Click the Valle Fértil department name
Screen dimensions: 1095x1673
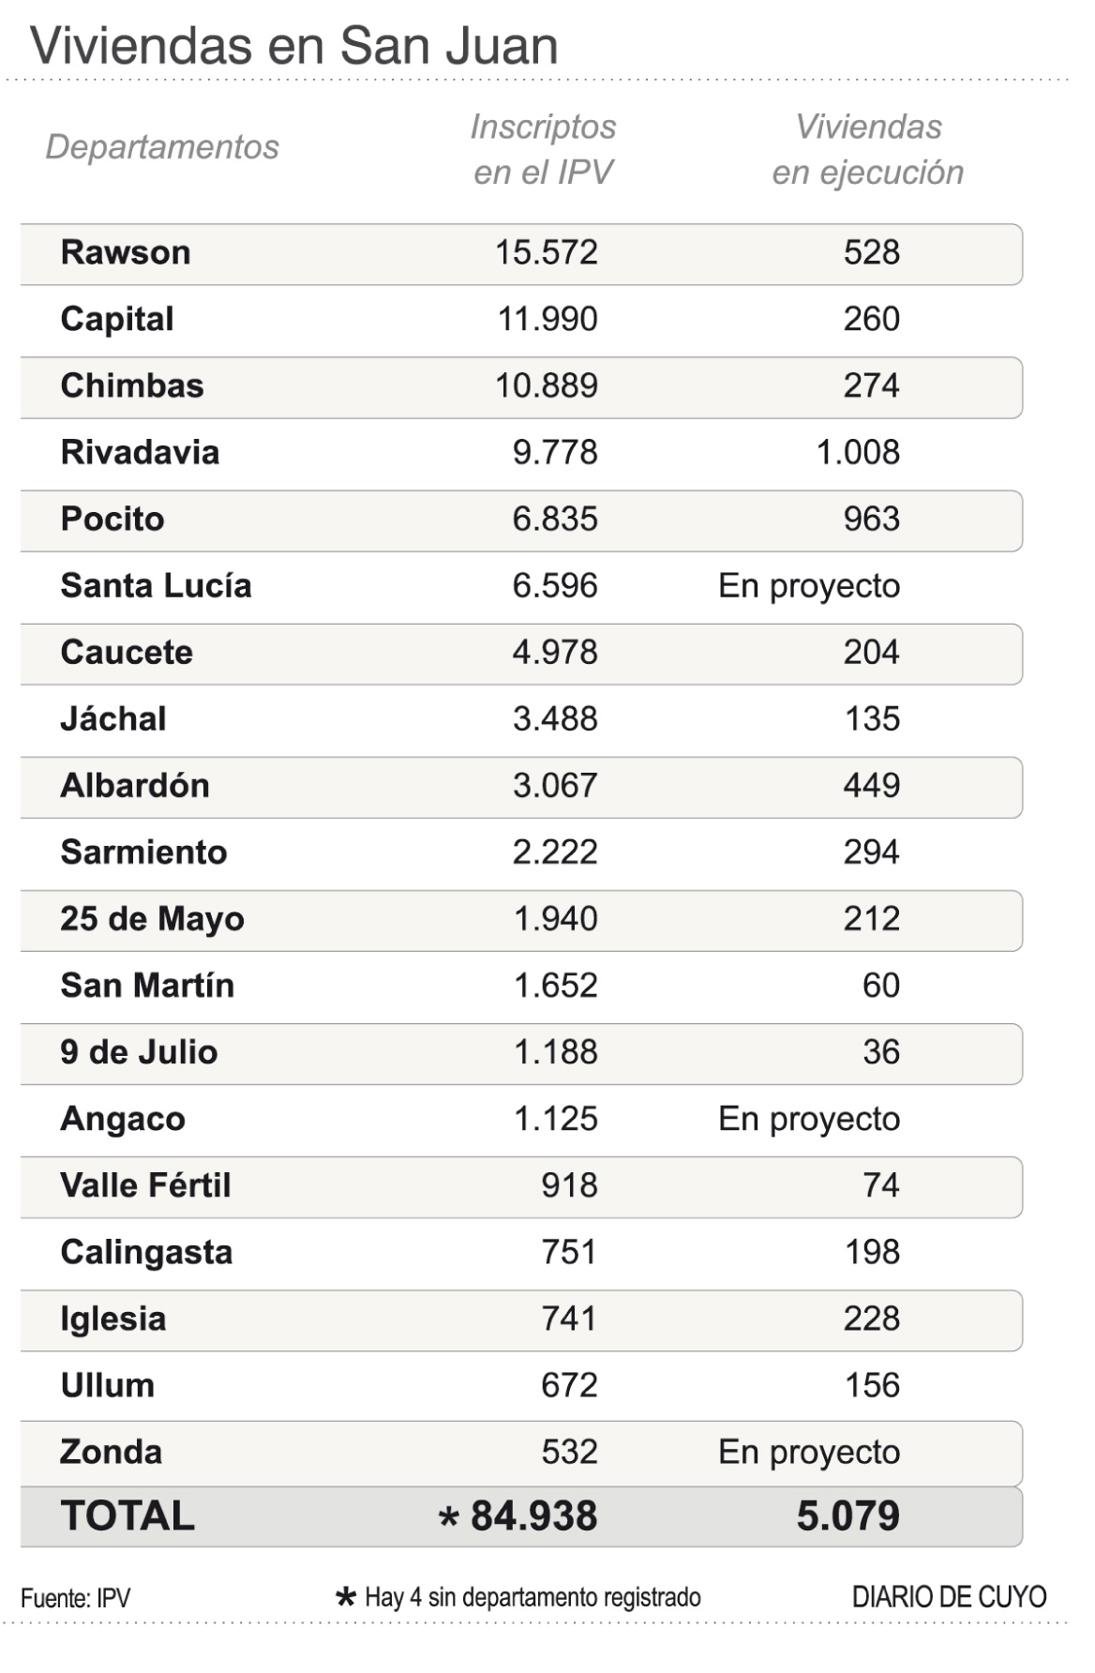point(145,1184)
